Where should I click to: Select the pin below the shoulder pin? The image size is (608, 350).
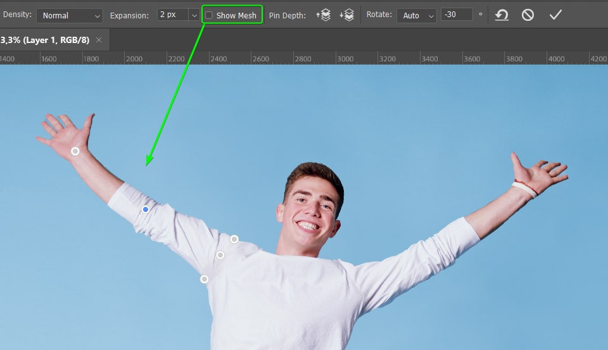coord(220,255)
